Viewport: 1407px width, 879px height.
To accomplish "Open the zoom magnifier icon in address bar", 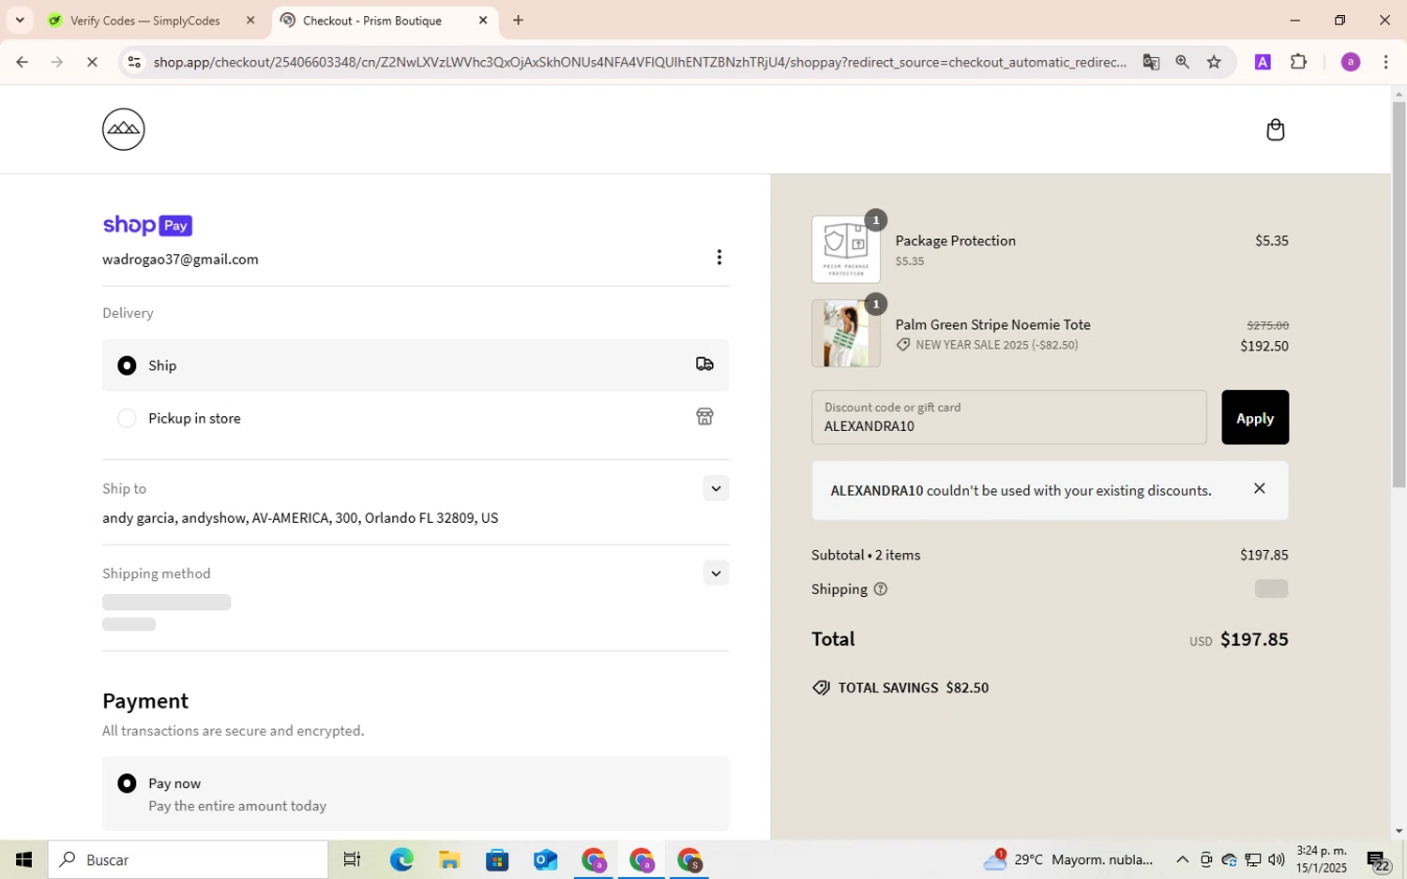I will tap(1182, 62).
